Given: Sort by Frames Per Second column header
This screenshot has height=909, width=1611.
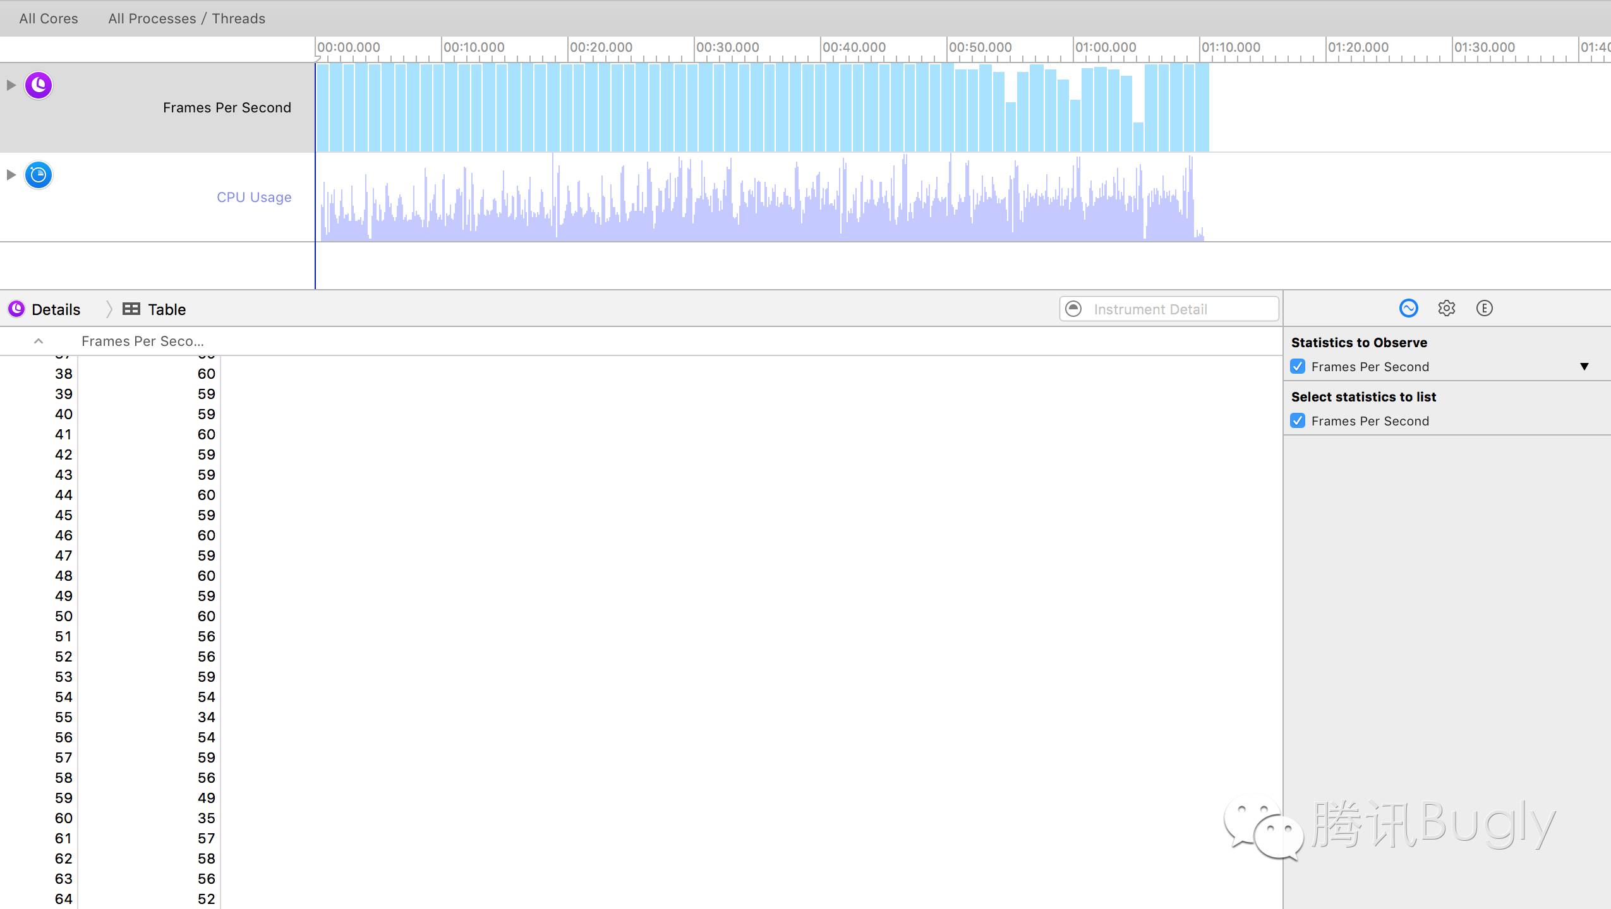Looking at the screenshot, I should 143,342.
